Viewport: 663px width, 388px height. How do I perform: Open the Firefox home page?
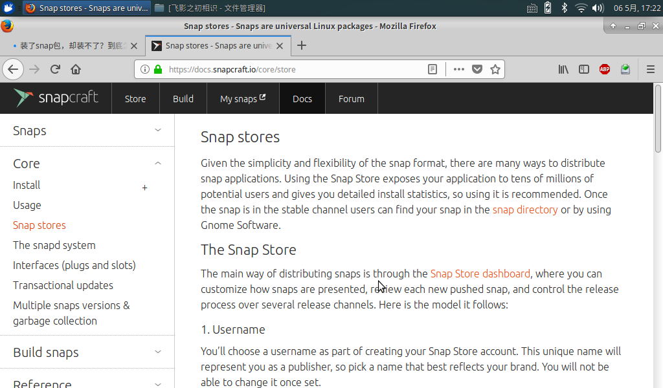pyautogui.click(x=76, y=69)
